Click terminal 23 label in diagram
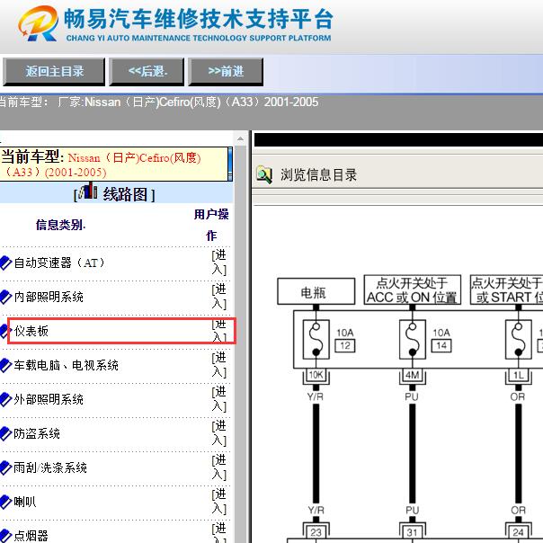The image size is (543, 543). click(x=316, y=532)
